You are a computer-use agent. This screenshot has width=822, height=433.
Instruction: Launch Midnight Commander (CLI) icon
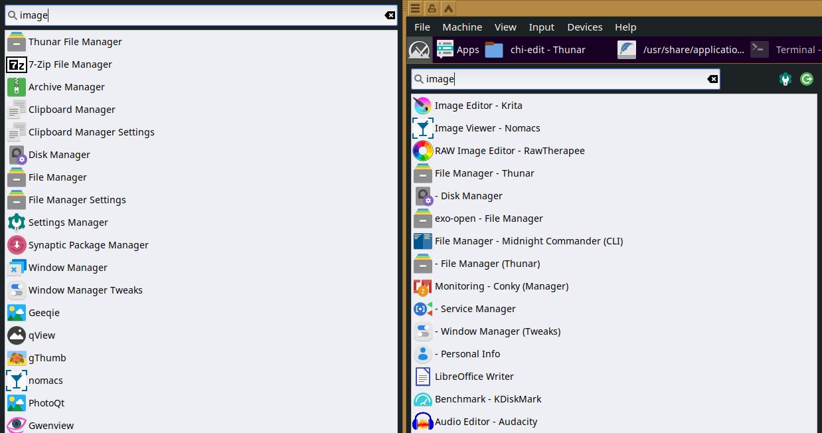(x=422, y=241)
